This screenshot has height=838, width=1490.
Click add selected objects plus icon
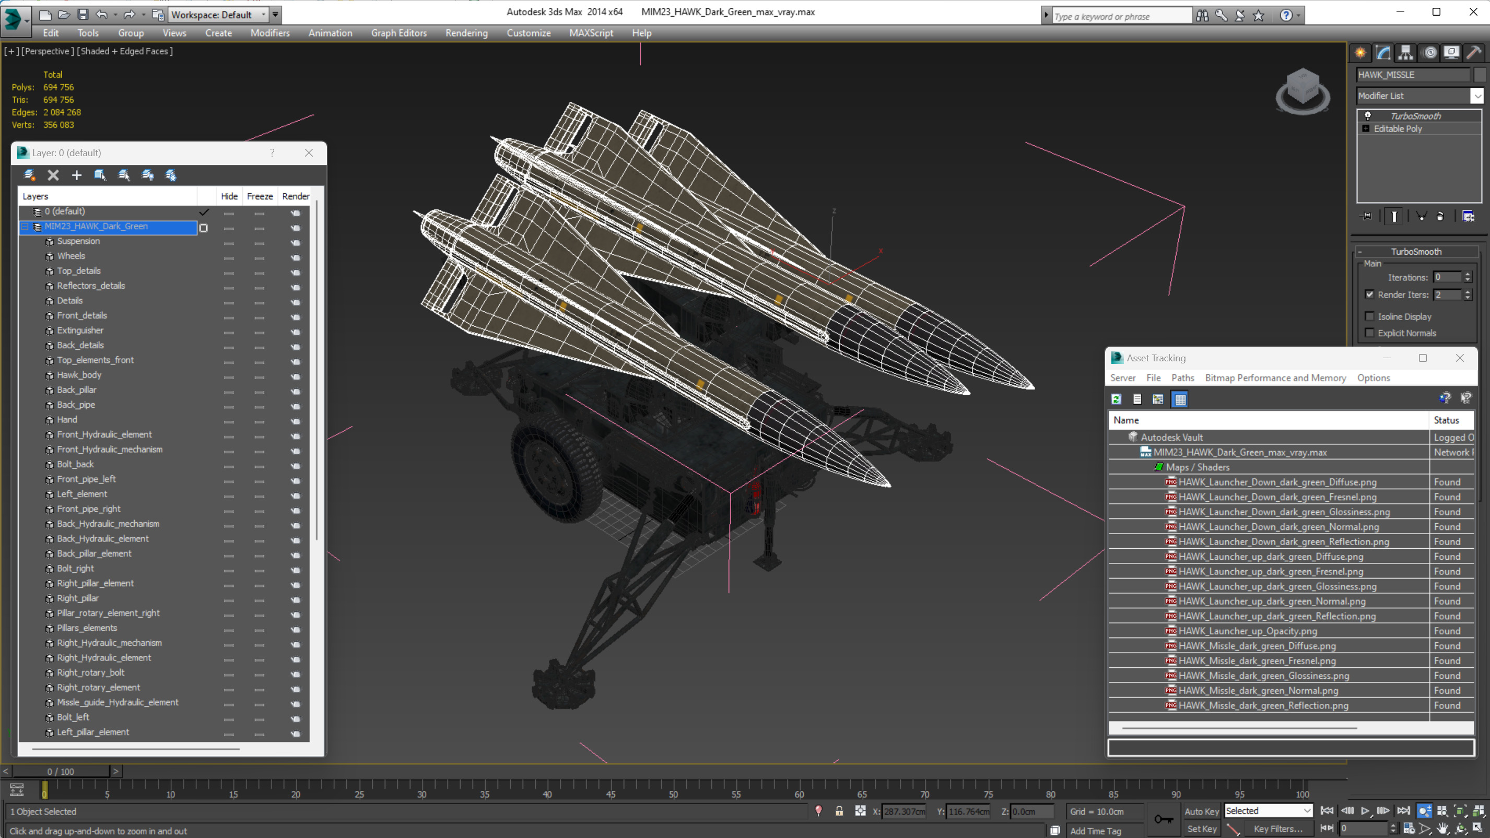point(76,175)
